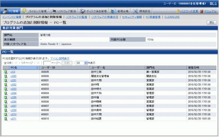The width and height of the screenshot is (219, 137).
Task: Go to the ディスク消去管理 tab
Action: click(x=93, y=11)
